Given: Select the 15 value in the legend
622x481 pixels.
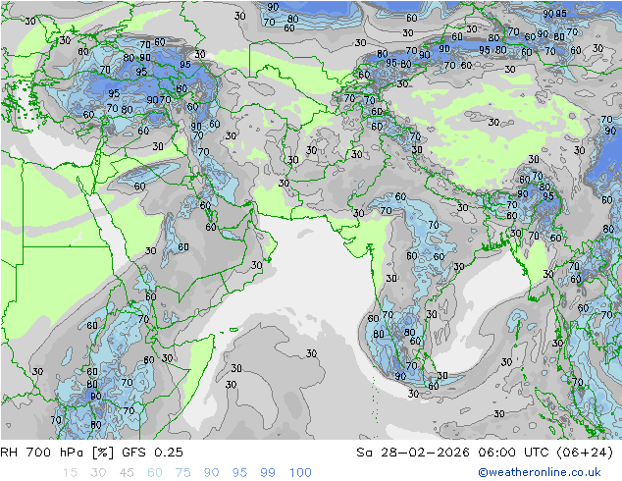Looking at the screenshot, I should (x=70, y=473).
